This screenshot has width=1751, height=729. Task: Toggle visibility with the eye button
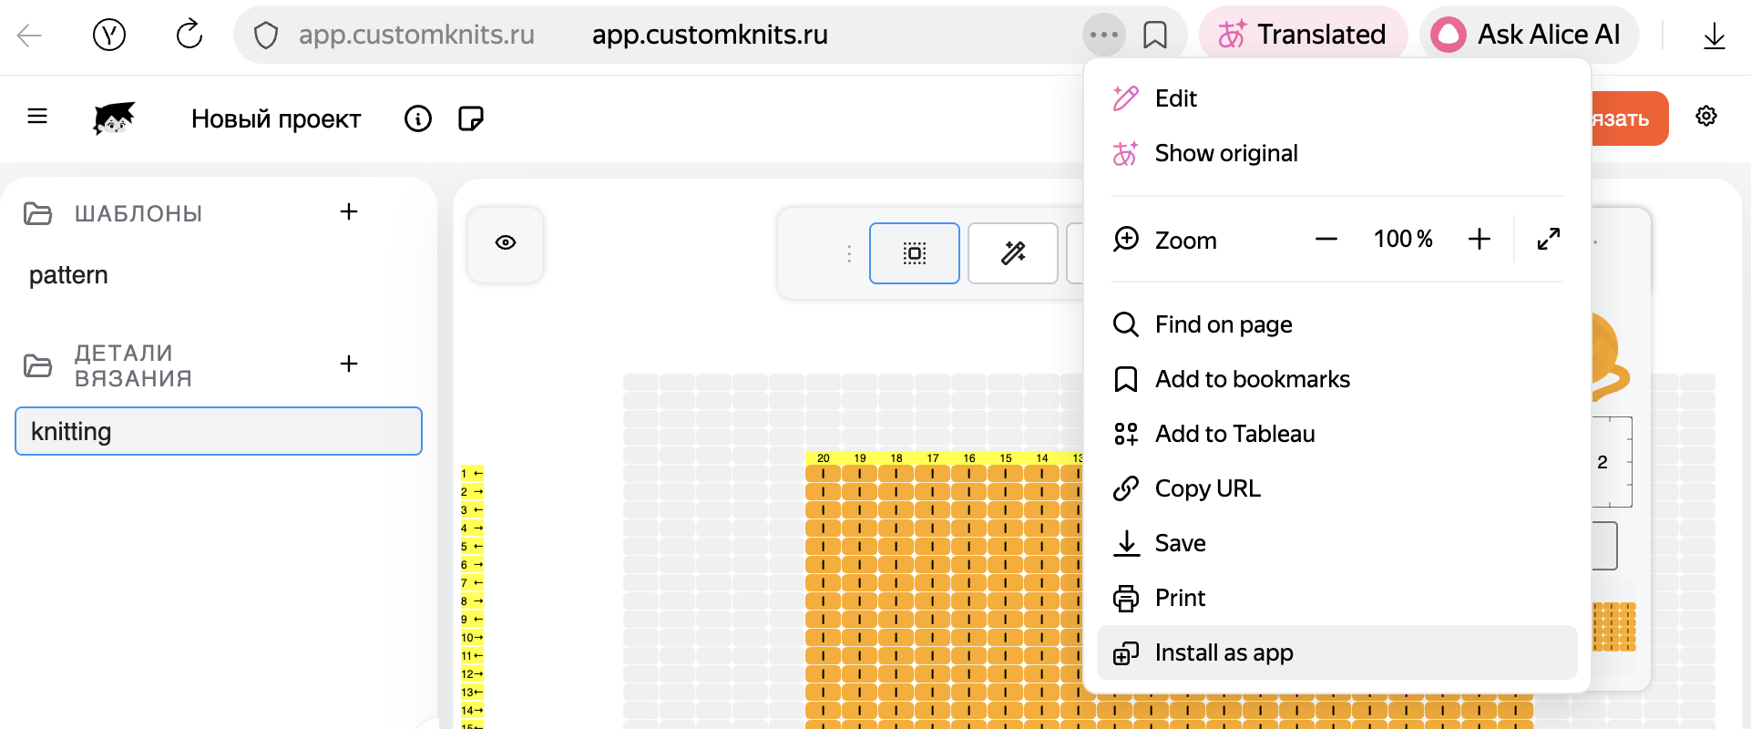[506, 243]
